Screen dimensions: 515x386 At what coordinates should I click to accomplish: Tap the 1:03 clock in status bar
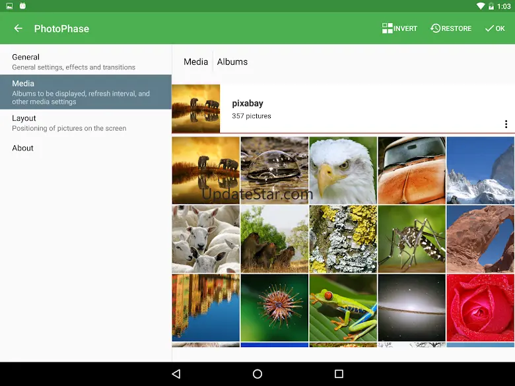(x=504, y=6)
